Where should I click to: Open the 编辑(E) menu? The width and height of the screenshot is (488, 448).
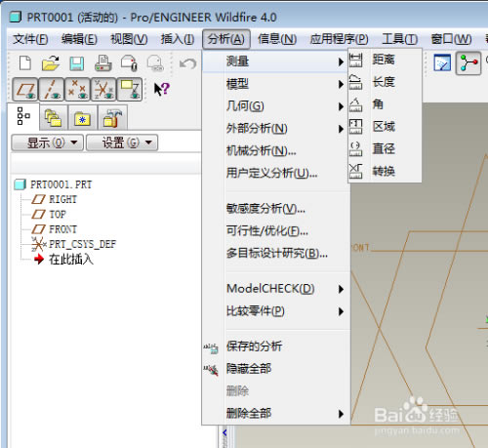click(x=79, y=39)
